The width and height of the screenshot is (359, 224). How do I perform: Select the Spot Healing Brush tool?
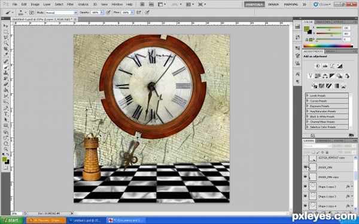(5, 62)
